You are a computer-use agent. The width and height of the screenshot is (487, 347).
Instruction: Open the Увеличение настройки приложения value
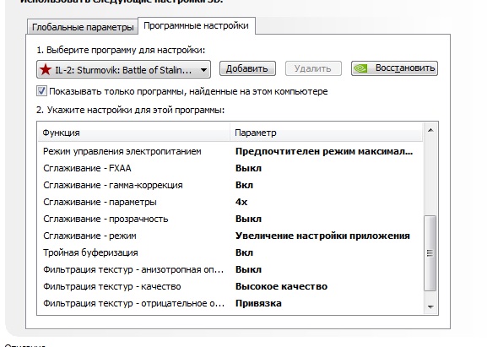[x=322, y=236]
